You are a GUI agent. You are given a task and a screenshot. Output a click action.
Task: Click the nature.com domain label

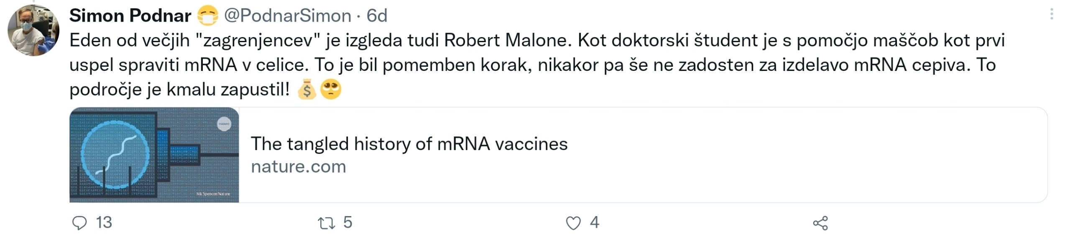click(299, 166)
